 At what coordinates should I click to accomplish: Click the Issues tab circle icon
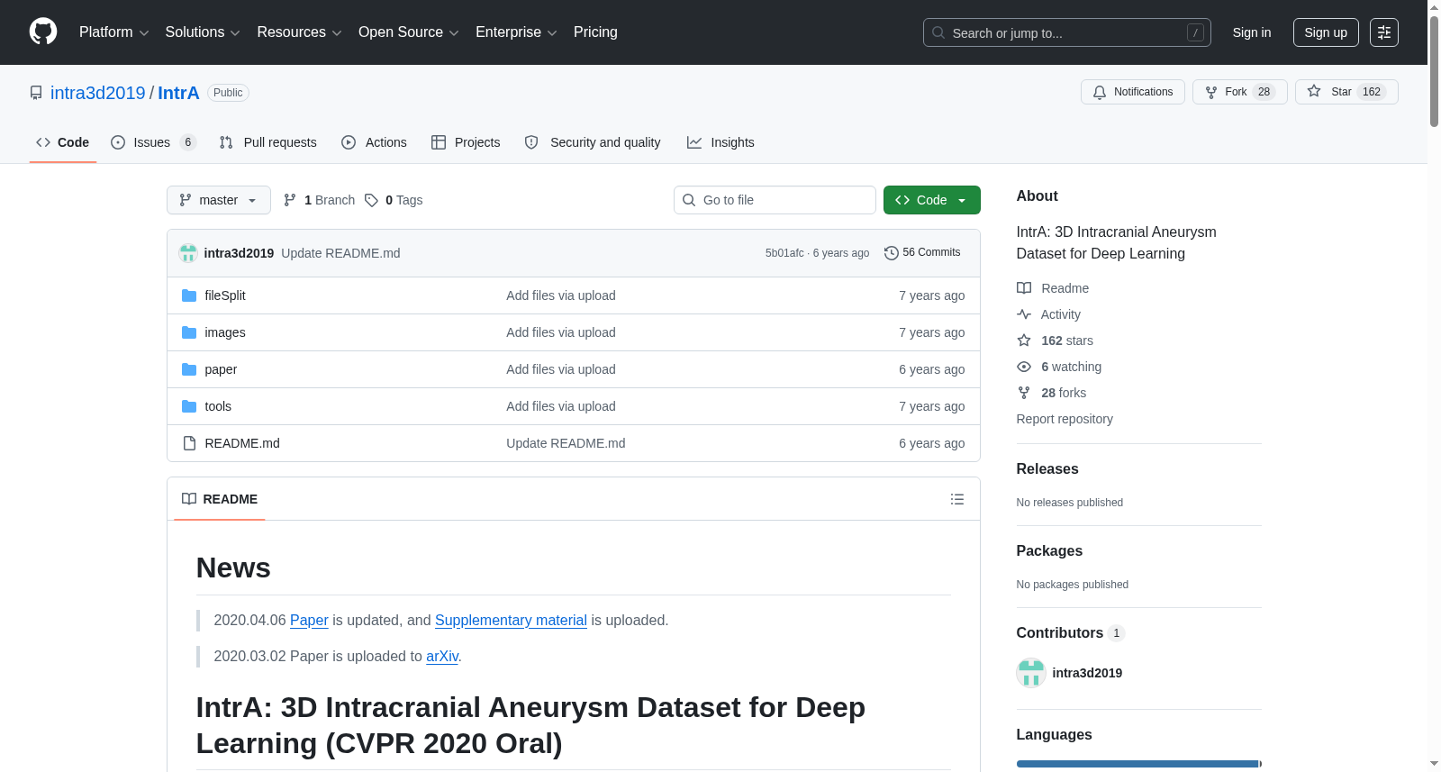(118, 142)
